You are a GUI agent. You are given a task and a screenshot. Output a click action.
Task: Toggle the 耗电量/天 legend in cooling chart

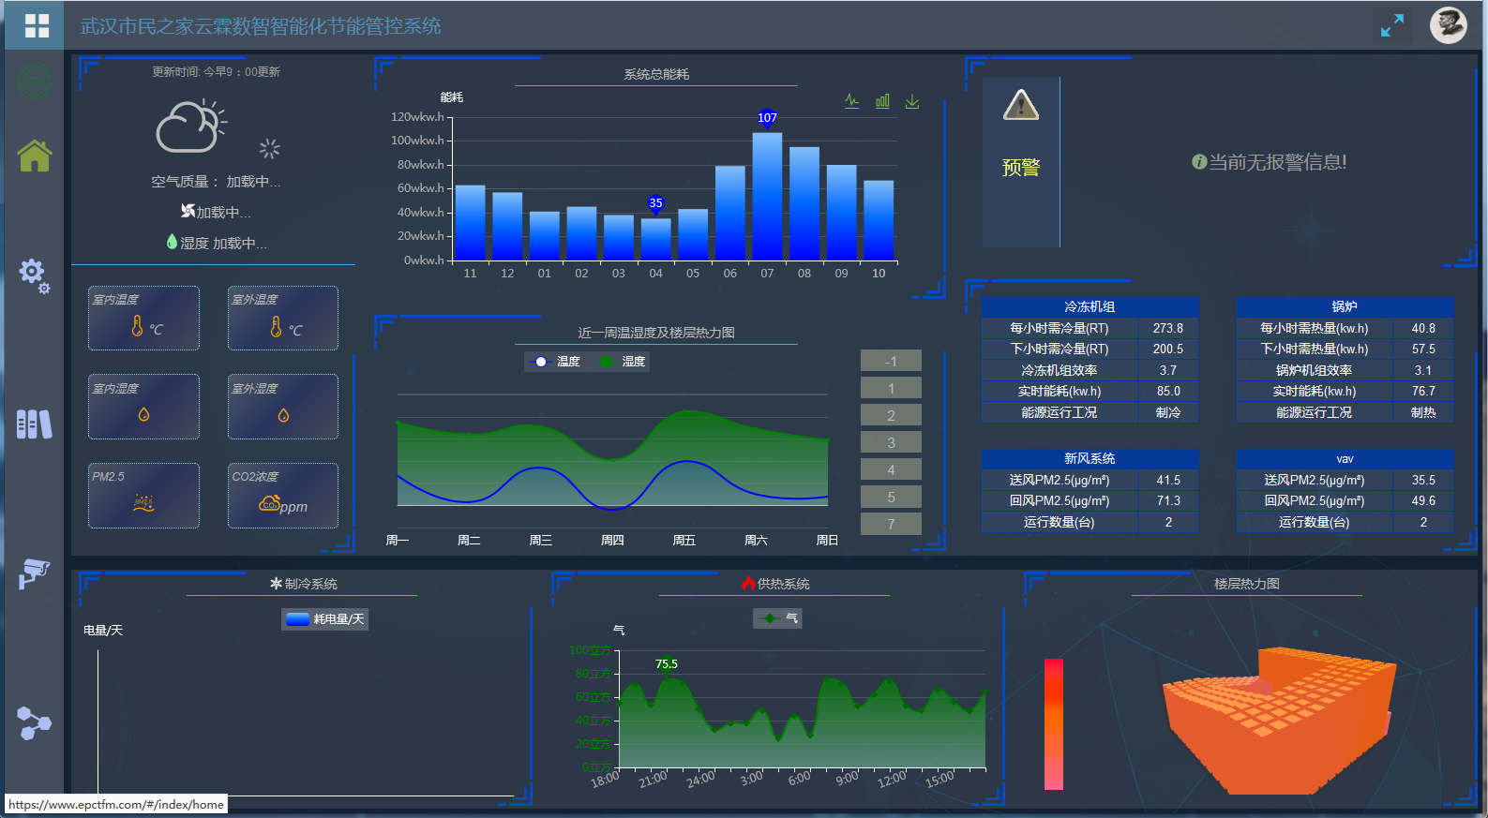(325, 619)
